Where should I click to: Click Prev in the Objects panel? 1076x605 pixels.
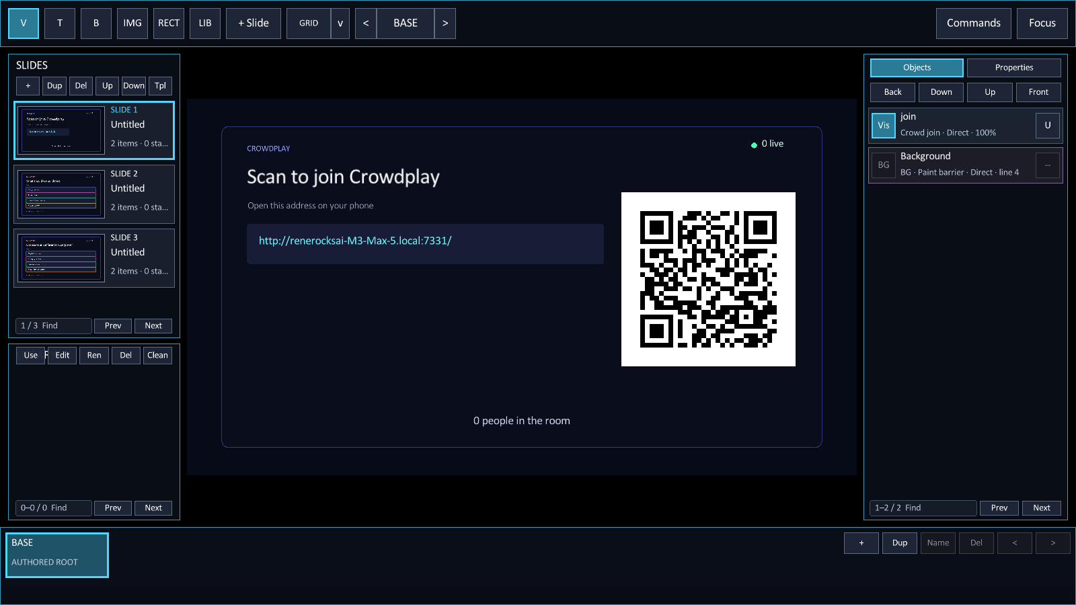(999, 508)
